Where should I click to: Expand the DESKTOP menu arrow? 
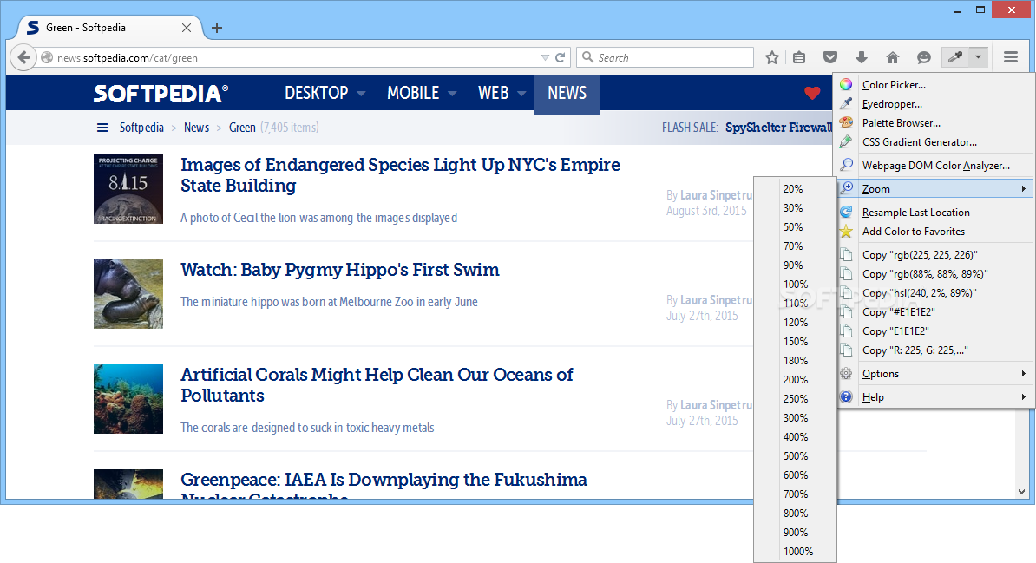tap(362, 94)
